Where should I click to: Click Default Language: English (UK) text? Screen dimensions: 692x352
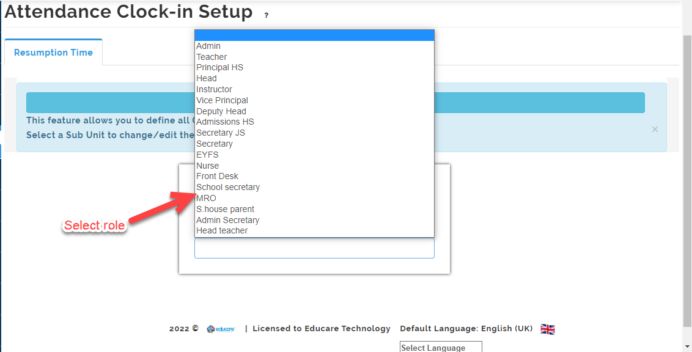(466, 329)
